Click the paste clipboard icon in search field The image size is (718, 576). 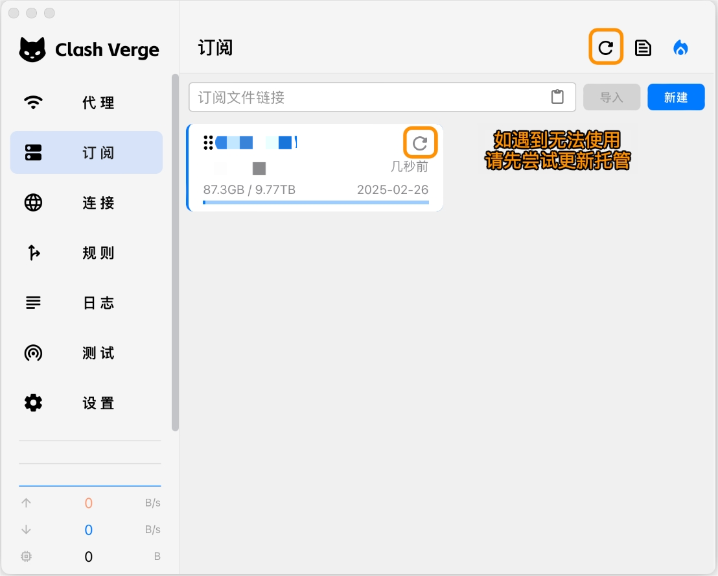click(x=557, y=96)
